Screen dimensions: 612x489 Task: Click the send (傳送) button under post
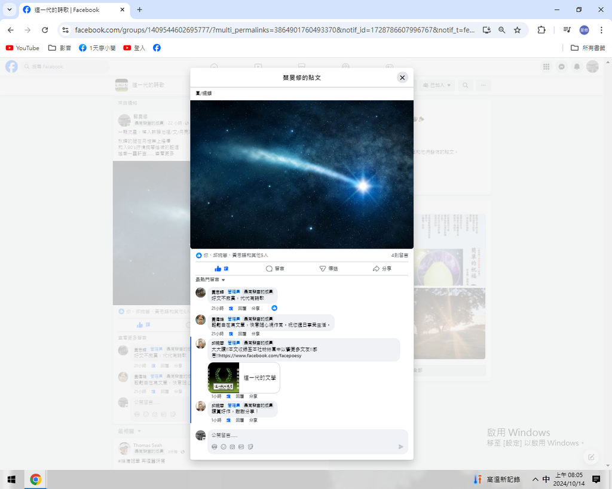point(328,269)
